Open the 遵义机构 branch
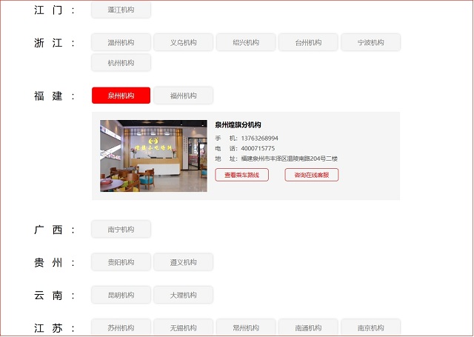 pyautogui.click(x=183, y=262)
